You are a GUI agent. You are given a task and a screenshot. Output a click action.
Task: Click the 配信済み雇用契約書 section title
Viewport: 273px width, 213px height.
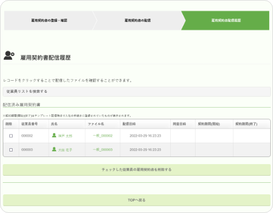point(21,105)
